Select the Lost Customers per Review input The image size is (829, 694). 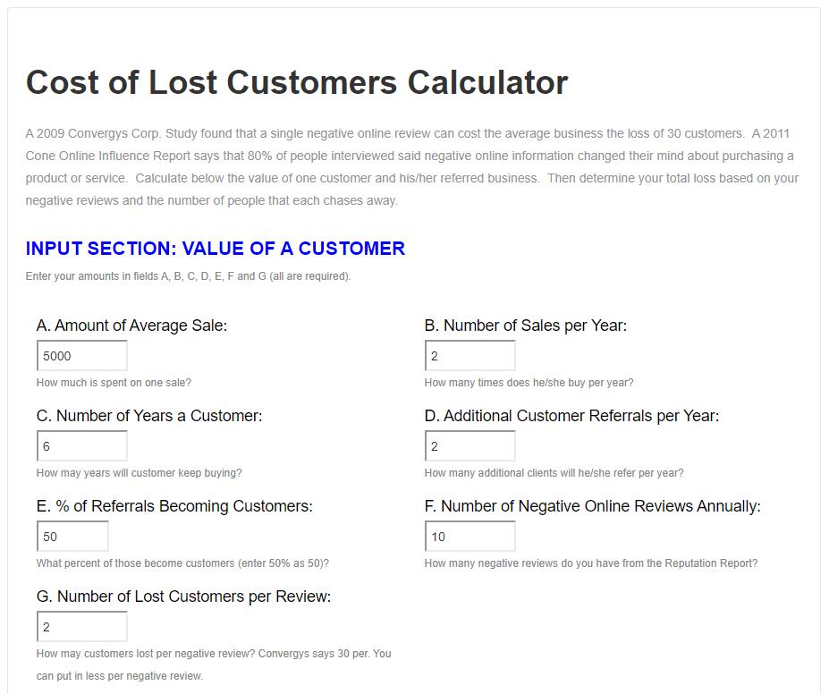(81, 627)
